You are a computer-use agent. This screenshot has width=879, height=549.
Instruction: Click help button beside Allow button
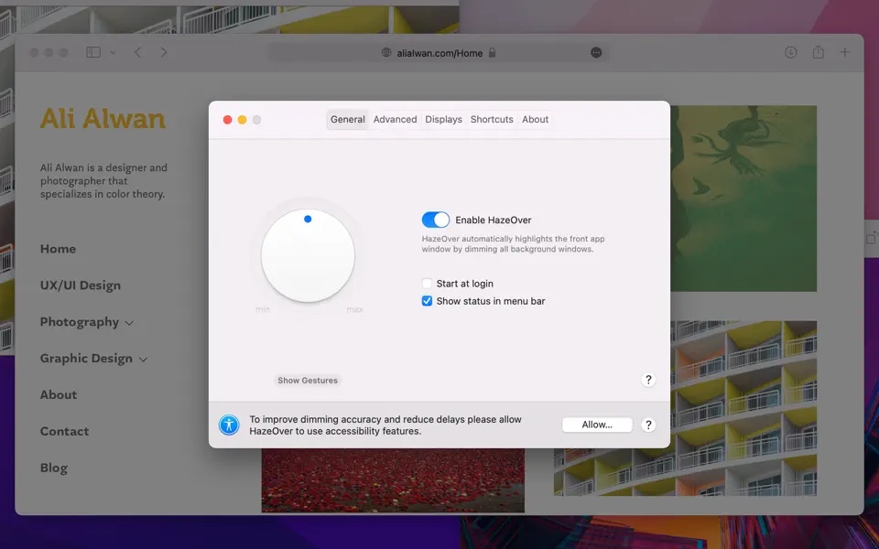point(648,425)
